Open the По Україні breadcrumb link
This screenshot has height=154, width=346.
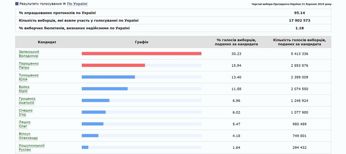pos(77,4)
